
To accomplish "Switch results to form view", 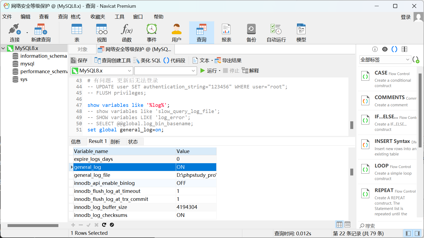I will coord(348,224).
